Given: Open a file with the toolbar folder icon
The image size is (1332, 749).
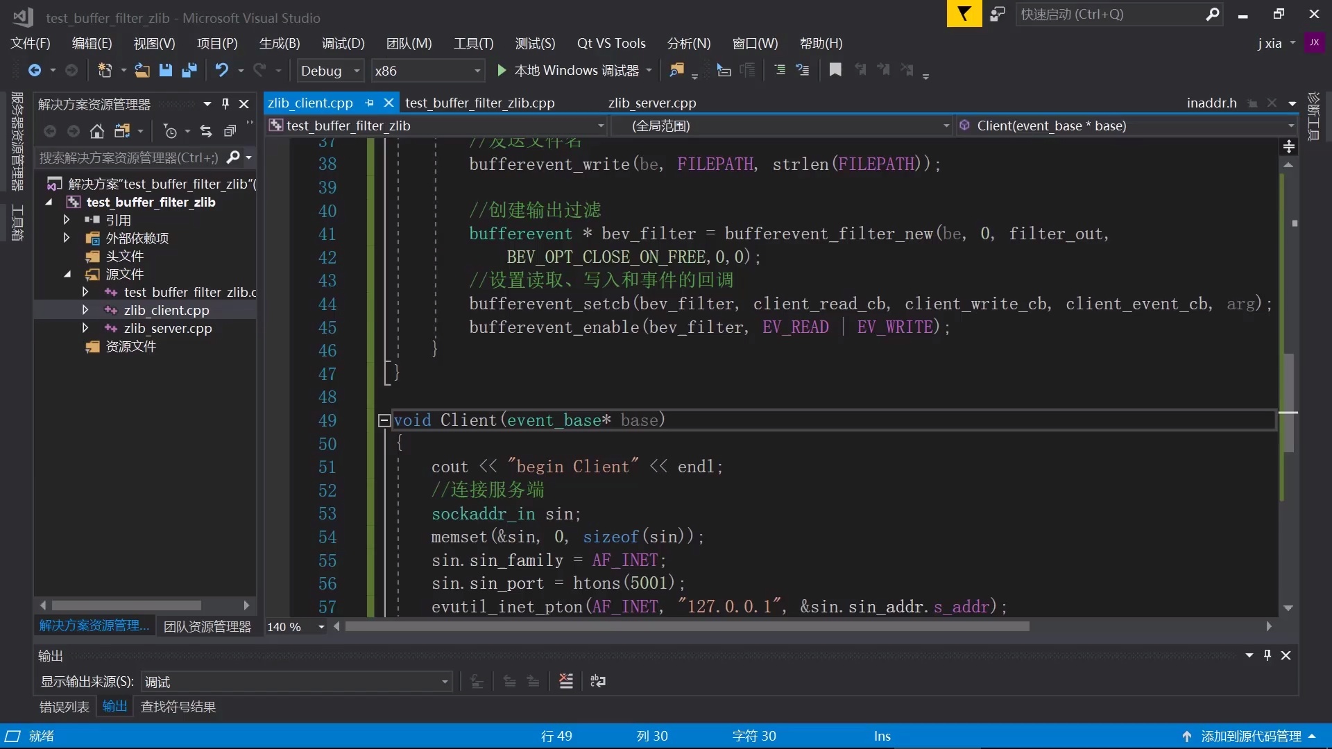Looking at the screenshot, I should [142, 71].
